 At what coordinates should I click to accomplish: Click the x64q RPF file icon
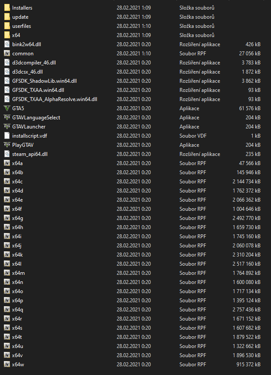pos(7,310)
